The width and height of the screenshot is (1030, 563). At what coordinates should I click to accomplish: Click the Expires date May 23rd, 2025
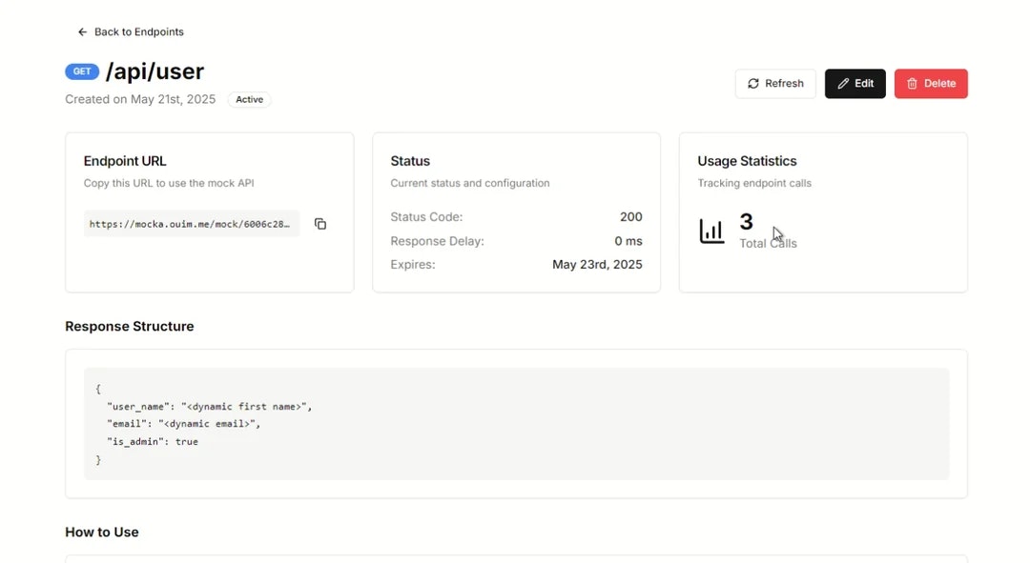point(597,265)
